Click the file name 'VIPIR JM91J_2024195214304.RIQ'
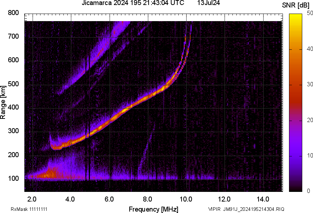313x213 pixels. tap(246, 209)
